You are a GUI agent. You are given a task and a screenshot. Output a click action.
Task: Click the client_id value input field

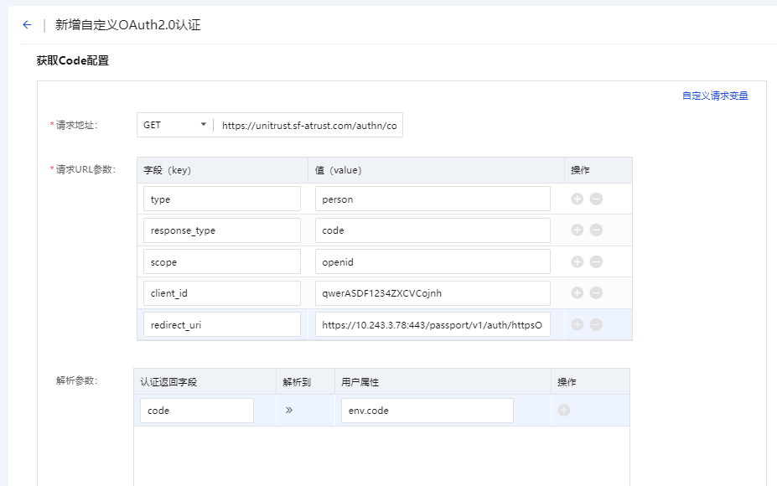[433, 293]
